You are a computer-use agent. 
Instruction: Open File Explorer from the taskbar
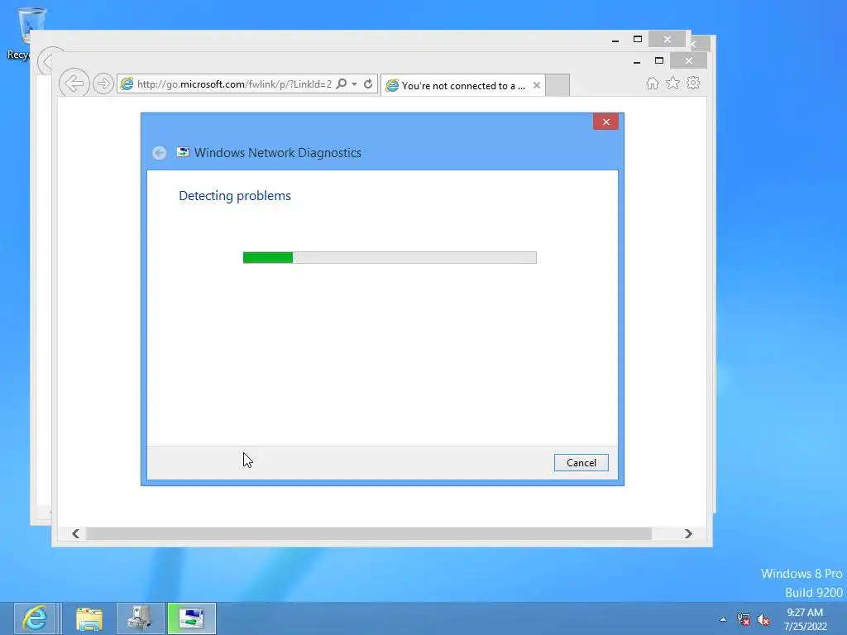[89, 618]
